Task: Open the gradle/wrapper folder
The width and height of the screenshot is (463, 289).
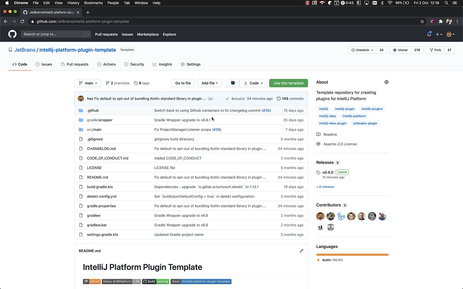Action: click(100, 120)
